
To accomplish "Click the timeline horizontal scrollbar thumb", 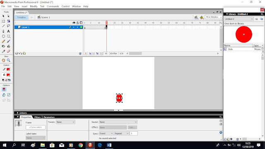I will pos(135,53).
